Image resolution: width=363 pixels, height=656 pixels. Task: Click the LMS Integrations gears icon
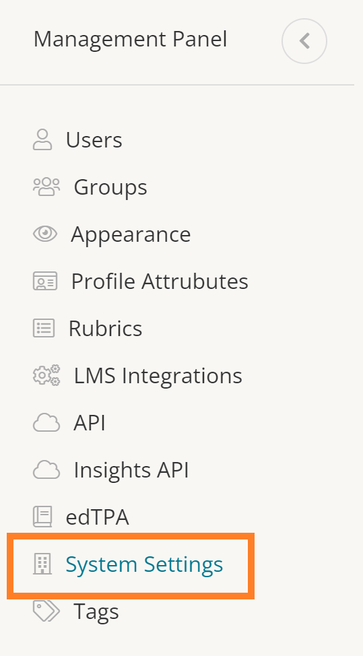[x=46, y=375]
